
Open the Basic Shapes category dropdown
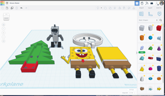(x=148, y=20)
